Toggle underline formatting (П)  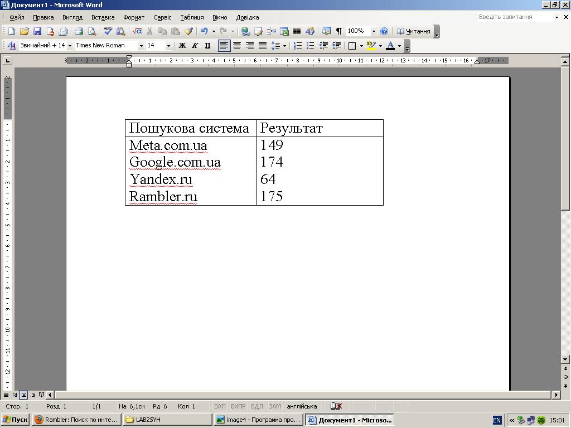tap(207, 46)
